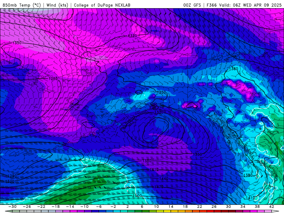The width and height of the screenshot is (284, 213).
Task: Click the 42 value on the color scale
Action: pos(272,207)
